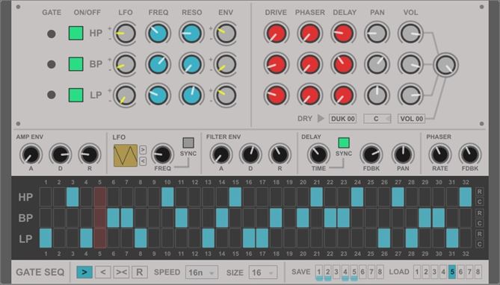The width and height of the screenshot is (500, 285).
Task: Open the SPEED 16n dropdown
Action: click(202, 272)
